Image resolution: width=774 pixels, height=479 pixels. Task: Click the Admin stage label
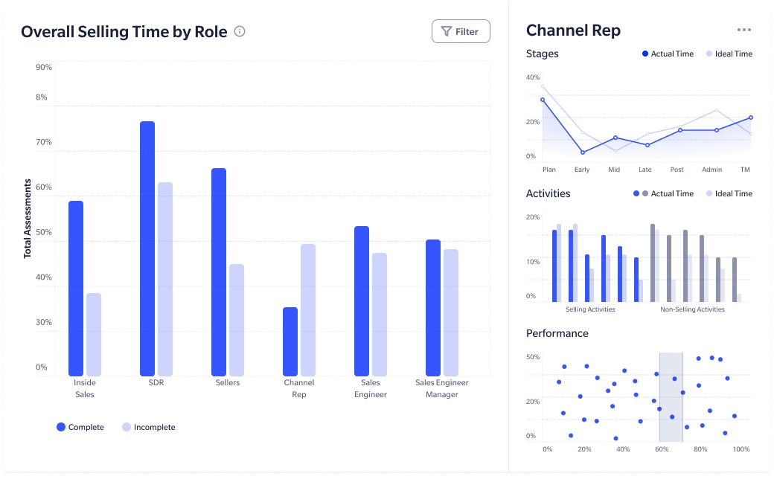(x=711, y=170)
